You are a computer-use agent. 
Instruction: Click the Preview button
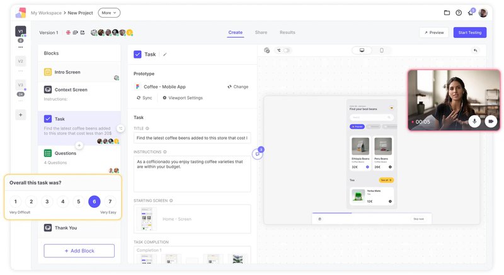pyautogui.click(x=434, y=33)
